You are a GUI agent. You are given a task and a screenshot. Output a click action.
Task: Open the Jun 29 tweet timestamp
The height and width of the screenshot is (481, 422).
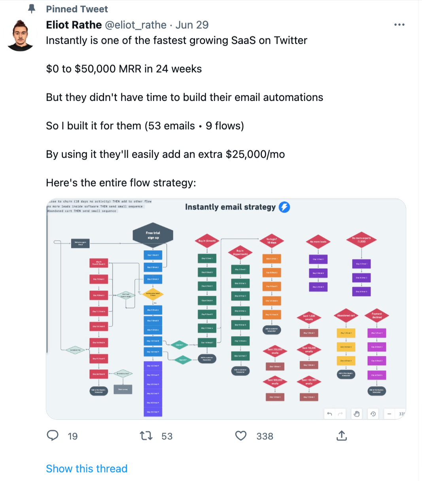(x=192, y=25)
